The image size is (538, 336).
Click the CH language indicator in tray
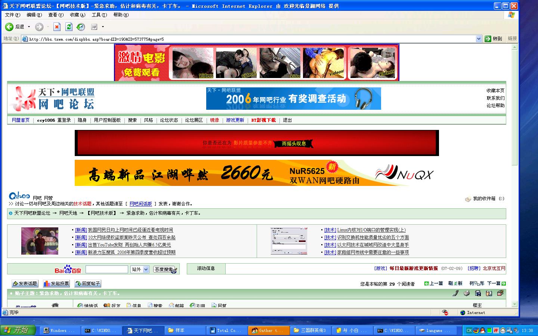[x=469, y=330]
